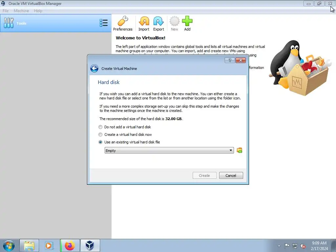Open the Machine menu

pos(21,11)
